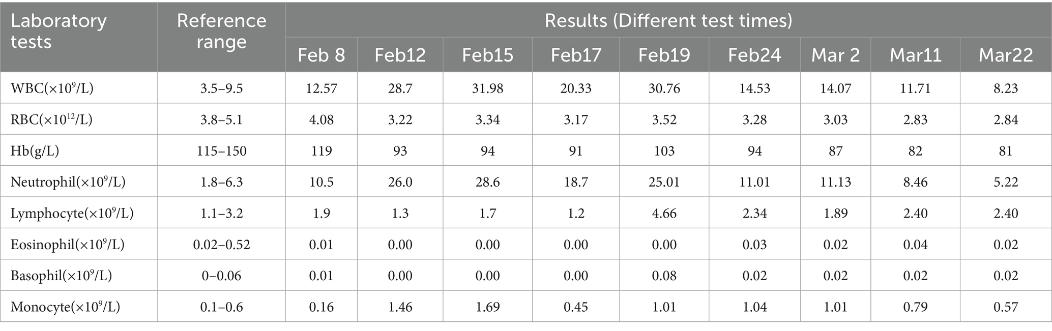The width and height of the screenshot is (1052, 331).
Task: Click the Mar 2 column header
Action: (x=835, y=55)
